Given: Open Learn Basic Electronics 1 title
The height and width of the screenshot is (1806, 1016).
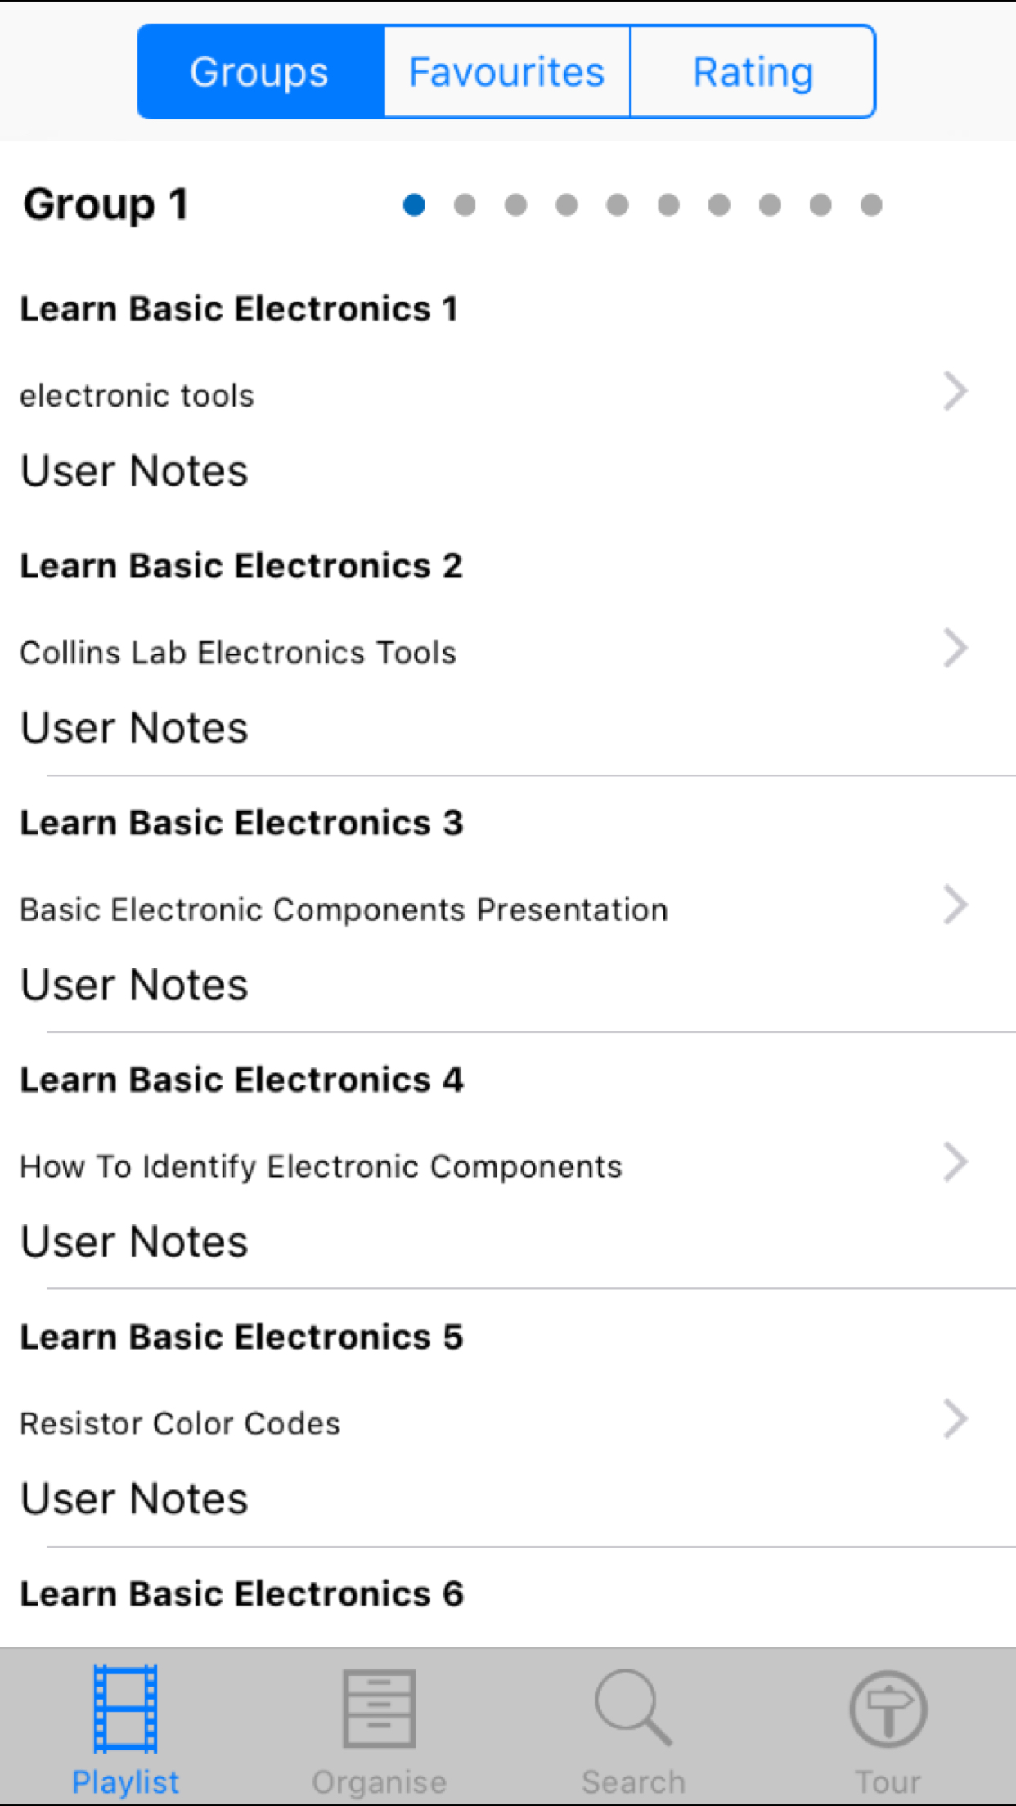Looking at the screenshot, I should 239,309.
